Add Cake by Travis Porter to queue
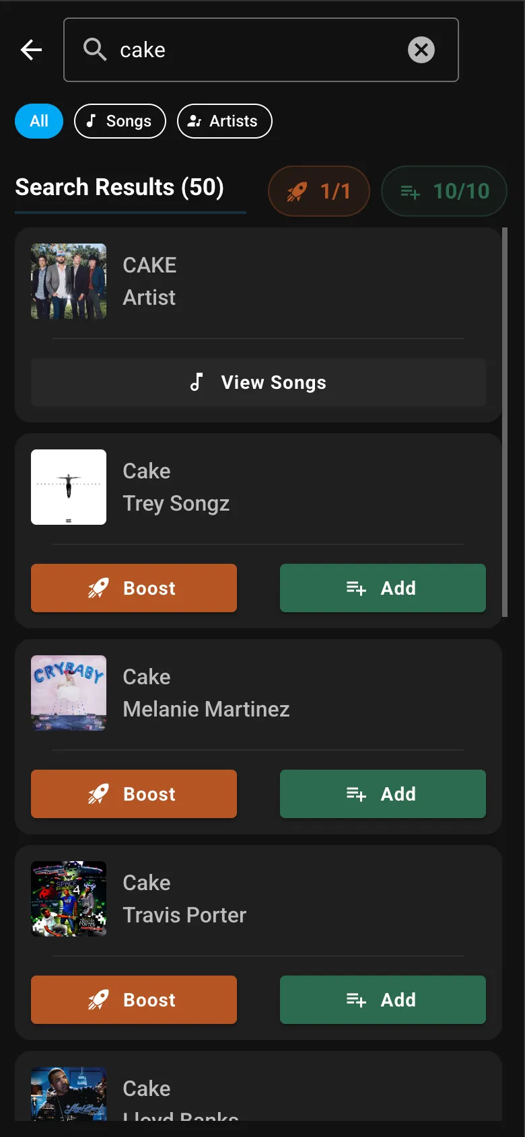This screenshot has height=1137, width=525. [x=382, y=1000]
